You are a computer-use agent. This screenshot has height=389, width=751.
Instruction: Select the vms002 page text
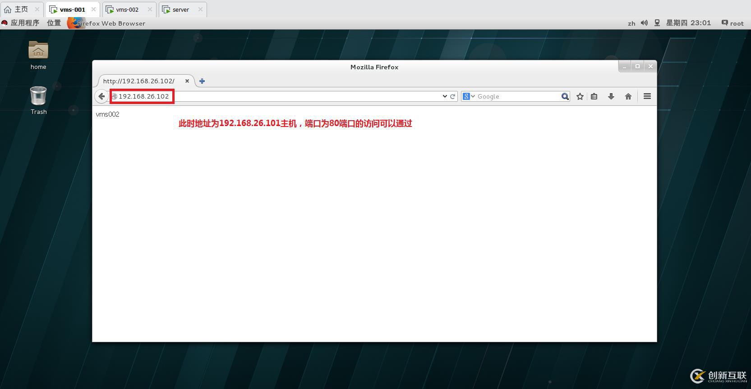point(107,114)
